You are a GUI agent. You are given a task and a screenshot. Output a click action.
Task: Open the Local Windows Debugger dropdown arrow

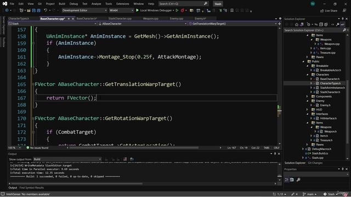(x=173, y=10)
